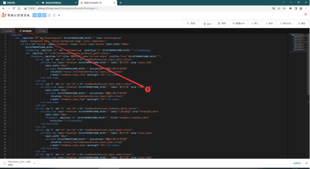Switch to the tablet preview icon
This screenshot has width=310, height=169.
(x=49, y=15)
